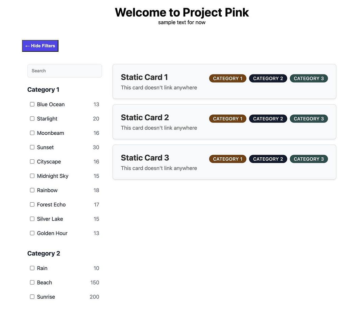
Task: Enable the Starlight filter checkbox
Action: click(x=32, y=119)
